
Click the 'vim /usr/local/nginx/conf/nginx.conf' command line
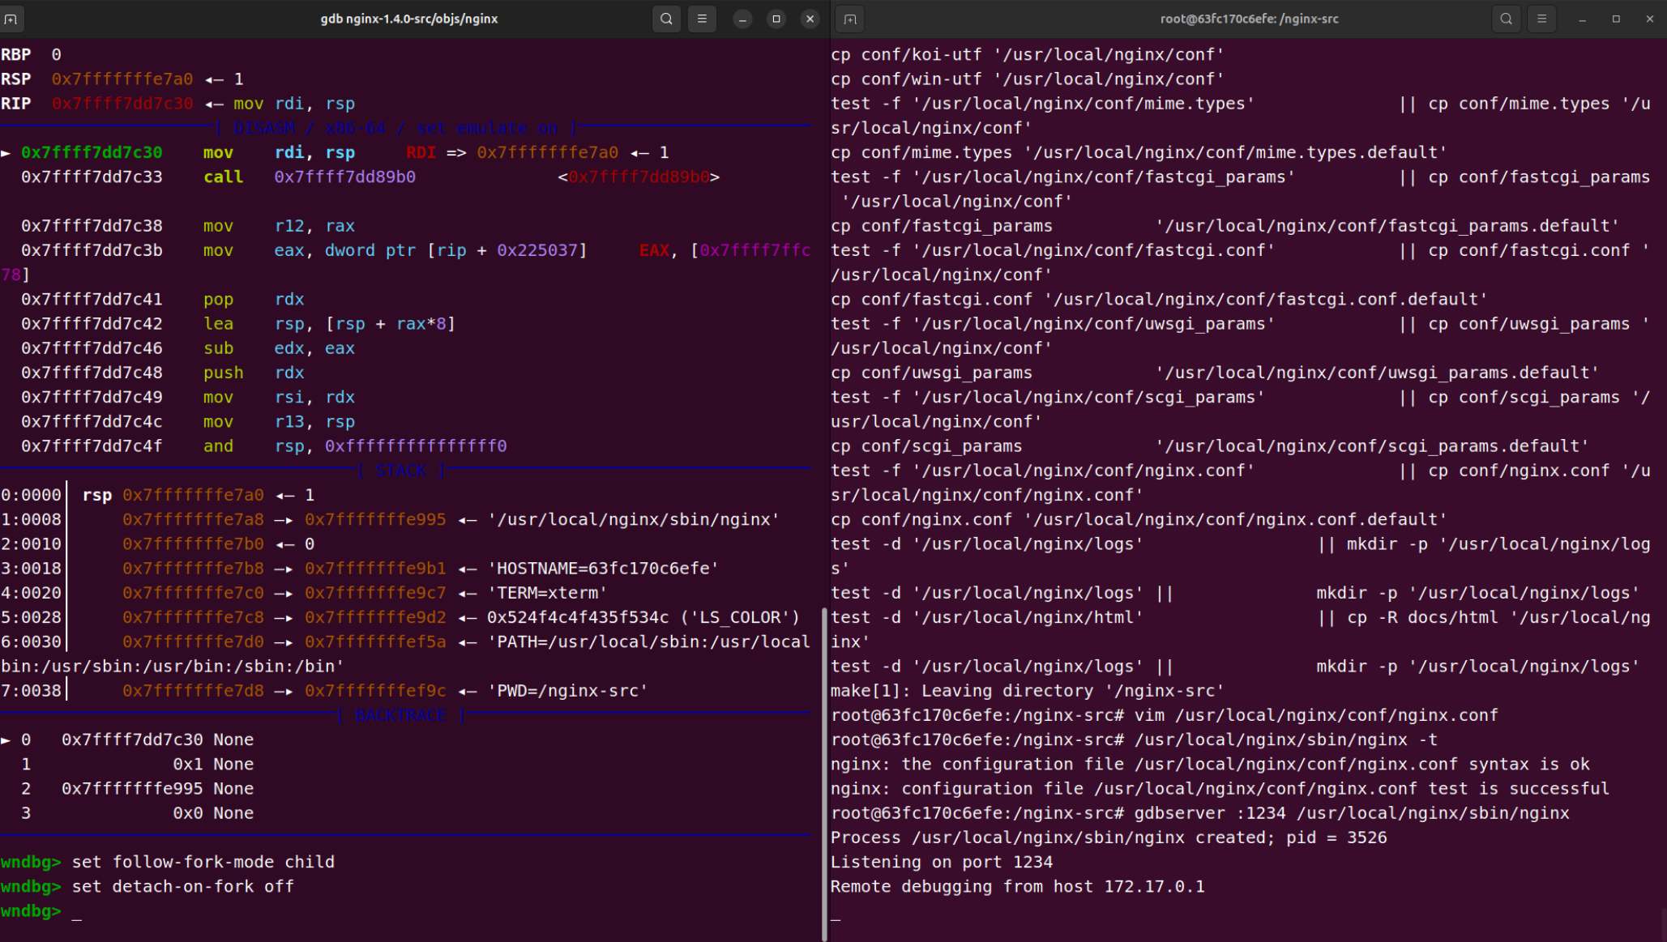coord(1165,715)
